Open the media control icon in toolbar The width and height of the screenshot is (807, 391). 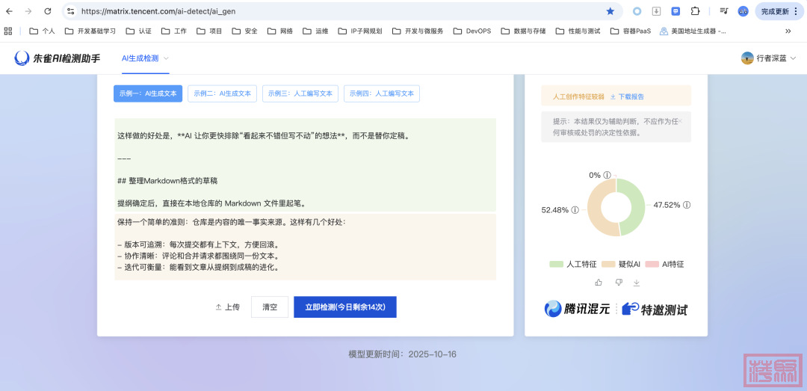(x=723, y=11)
